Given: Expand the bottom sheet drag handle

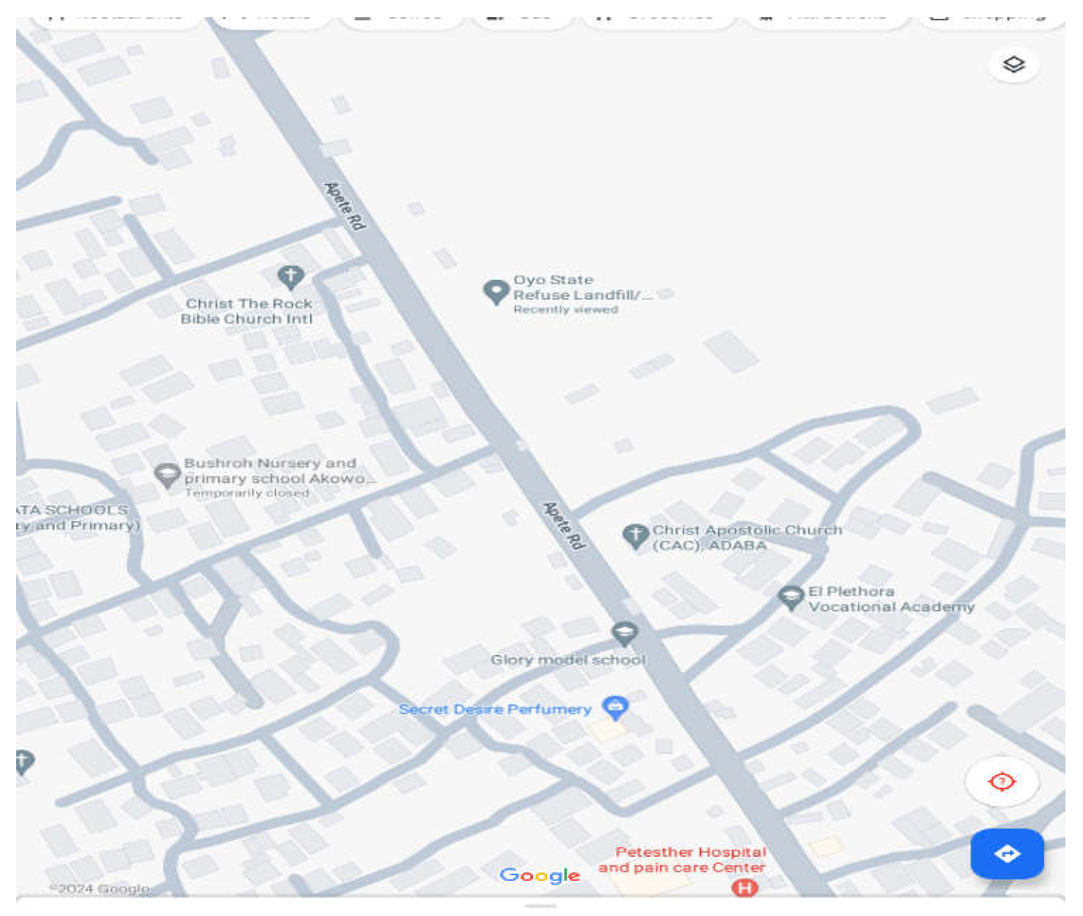Looking at the screenshot, I should (x=540, y=906).
